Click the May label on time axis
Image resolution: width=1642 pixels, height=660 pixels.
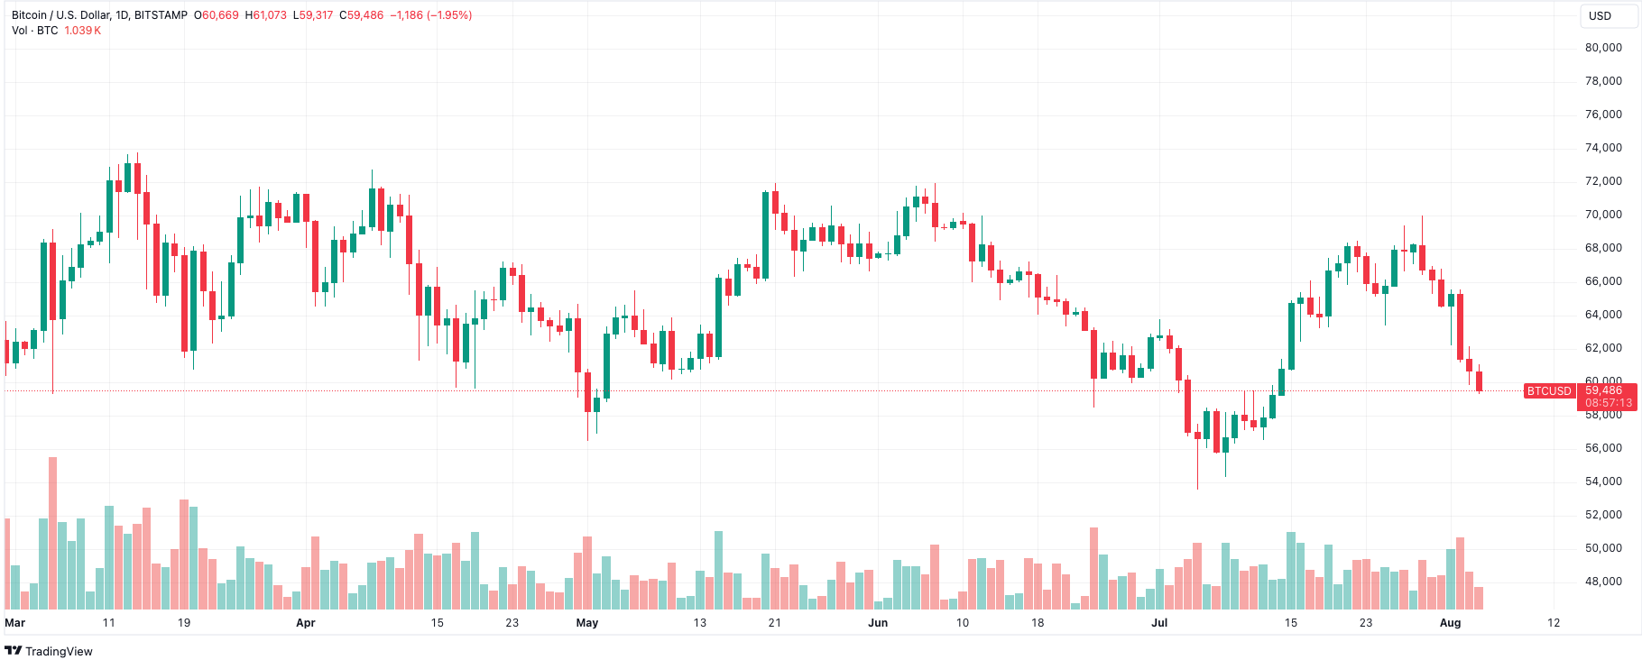(587, 623)
